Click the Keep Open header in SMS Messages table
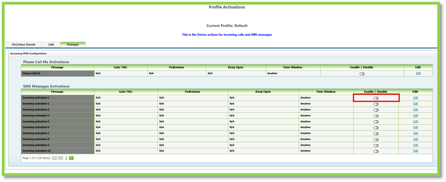Screen dimensions: 446x182 click(263, 92)
